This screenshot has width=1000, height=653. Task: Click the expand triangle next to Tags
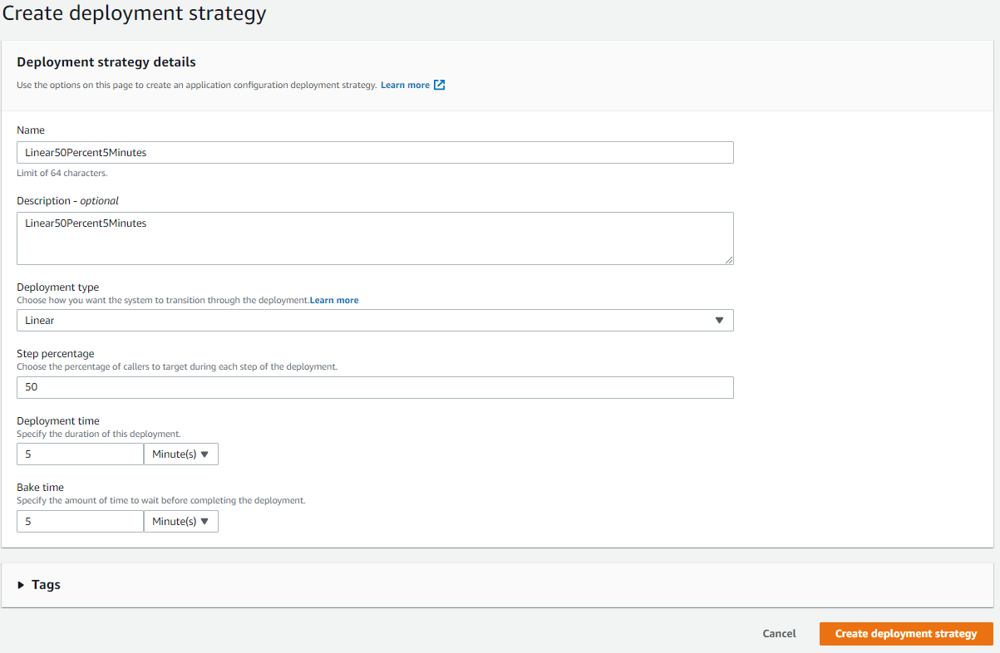click(x=22, y=584)
